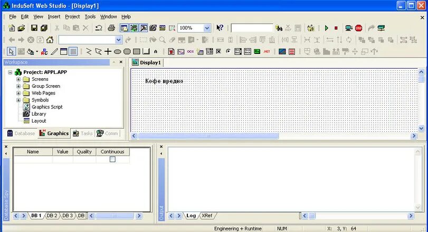Screen dimensions: 428x232
Task: Insert an Alarm/Event control object
Action: point(171,51)
